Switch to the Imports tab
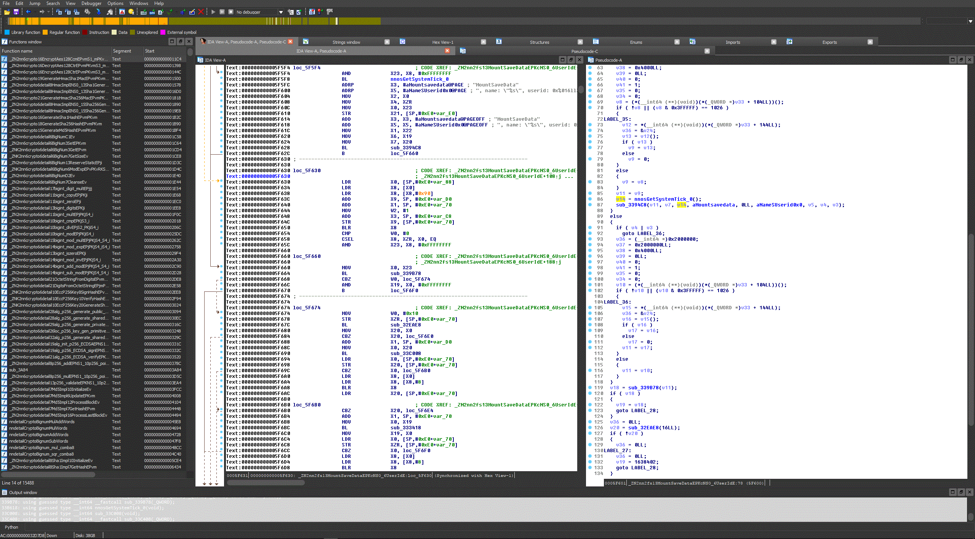This screenshot has width=975, height=539. click(x=733, y=42)
